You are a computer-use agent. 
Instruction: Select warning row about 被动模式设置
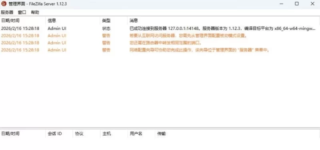[160, 36]
